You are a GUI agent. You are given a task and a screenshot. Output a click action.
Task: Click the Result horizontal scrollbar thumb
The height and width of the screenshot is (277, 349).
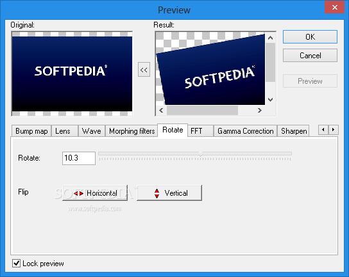coord(202,110)
